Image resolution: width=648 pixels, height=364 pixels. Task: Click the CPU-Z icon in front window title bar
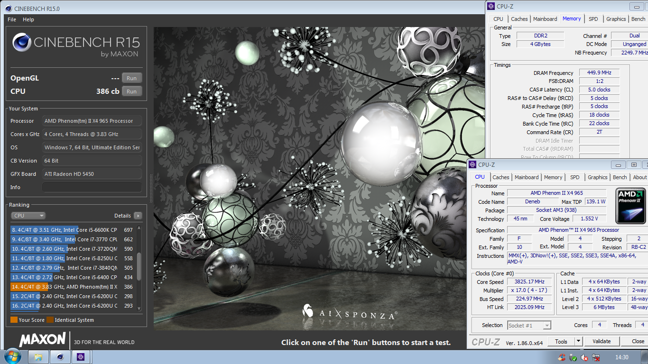pos(472,164)
